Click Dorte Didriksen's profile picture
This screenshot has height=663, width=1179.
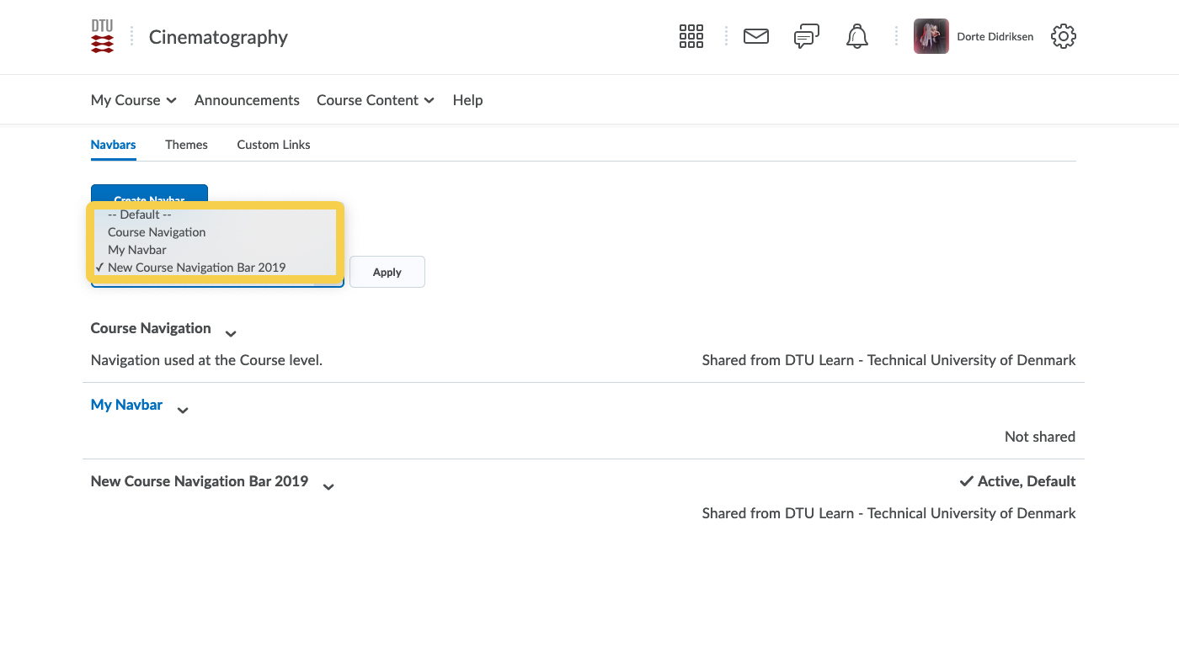[931, 36]
